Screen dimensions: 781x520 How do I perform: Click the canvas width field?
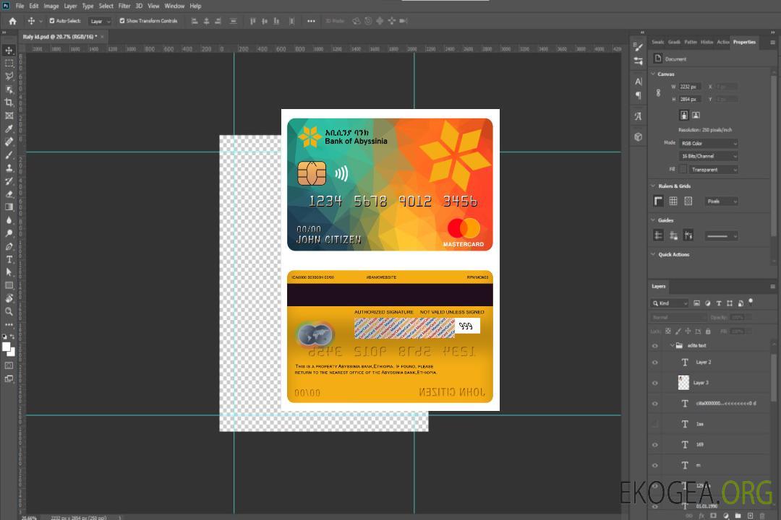click(x=690, y=87)
